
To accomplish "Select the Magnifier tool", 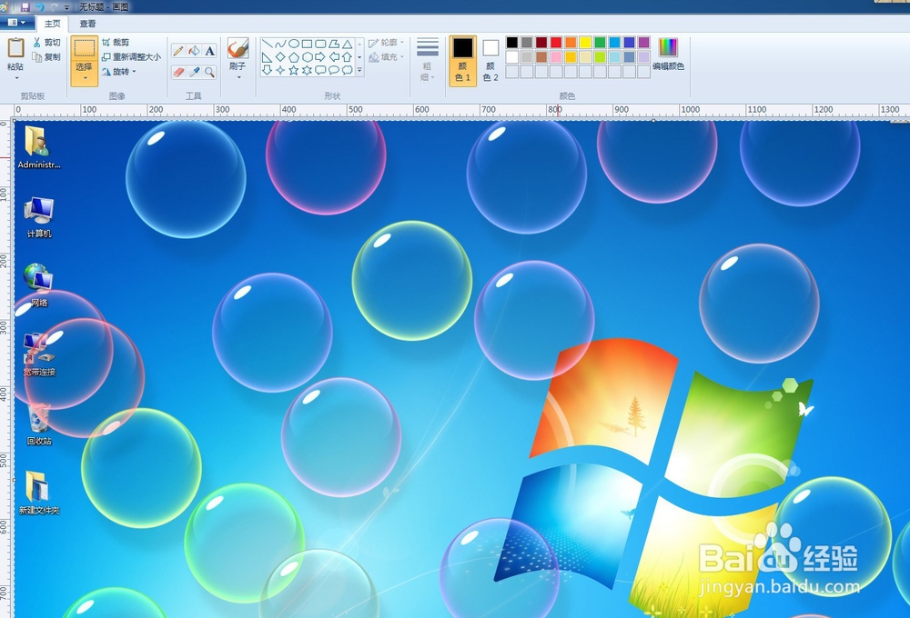I will (209, 72).
